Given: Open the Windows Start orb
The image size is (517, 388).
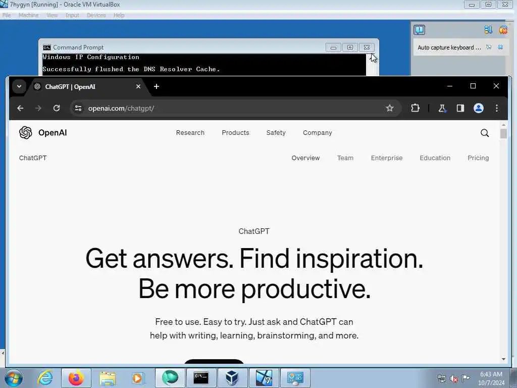Looking at the screenshot, I should tap(14, 378).
